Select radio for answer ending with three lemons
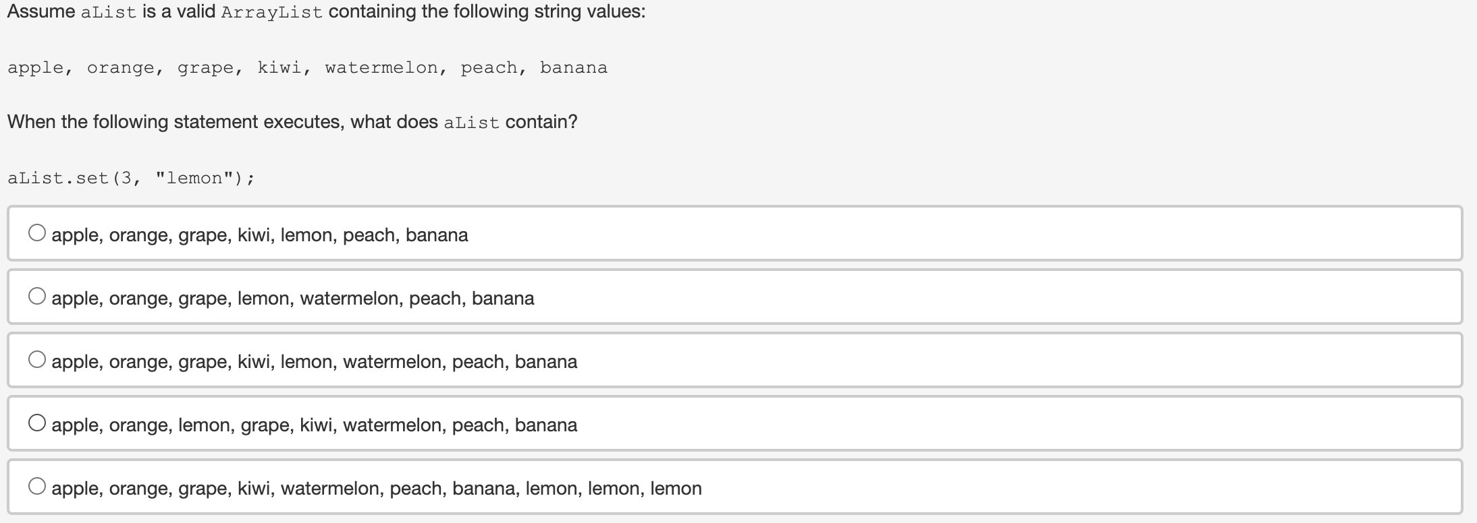The image size is (1477, 523). click(38, 485)
